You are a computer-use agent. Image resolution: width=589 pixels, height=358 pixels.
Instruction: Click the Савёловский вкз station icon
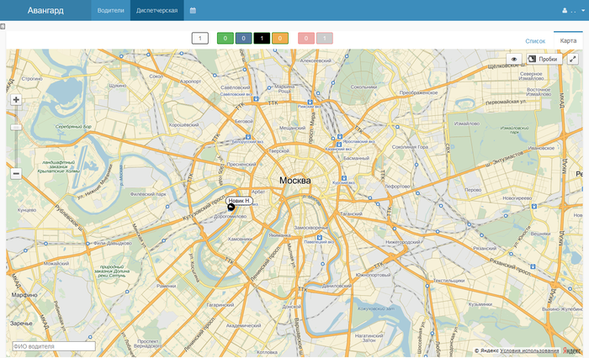(x=256, y=99)
